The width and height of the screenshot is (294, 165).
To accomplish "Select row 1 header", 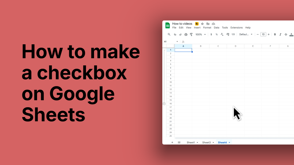I will pos(171,50).
